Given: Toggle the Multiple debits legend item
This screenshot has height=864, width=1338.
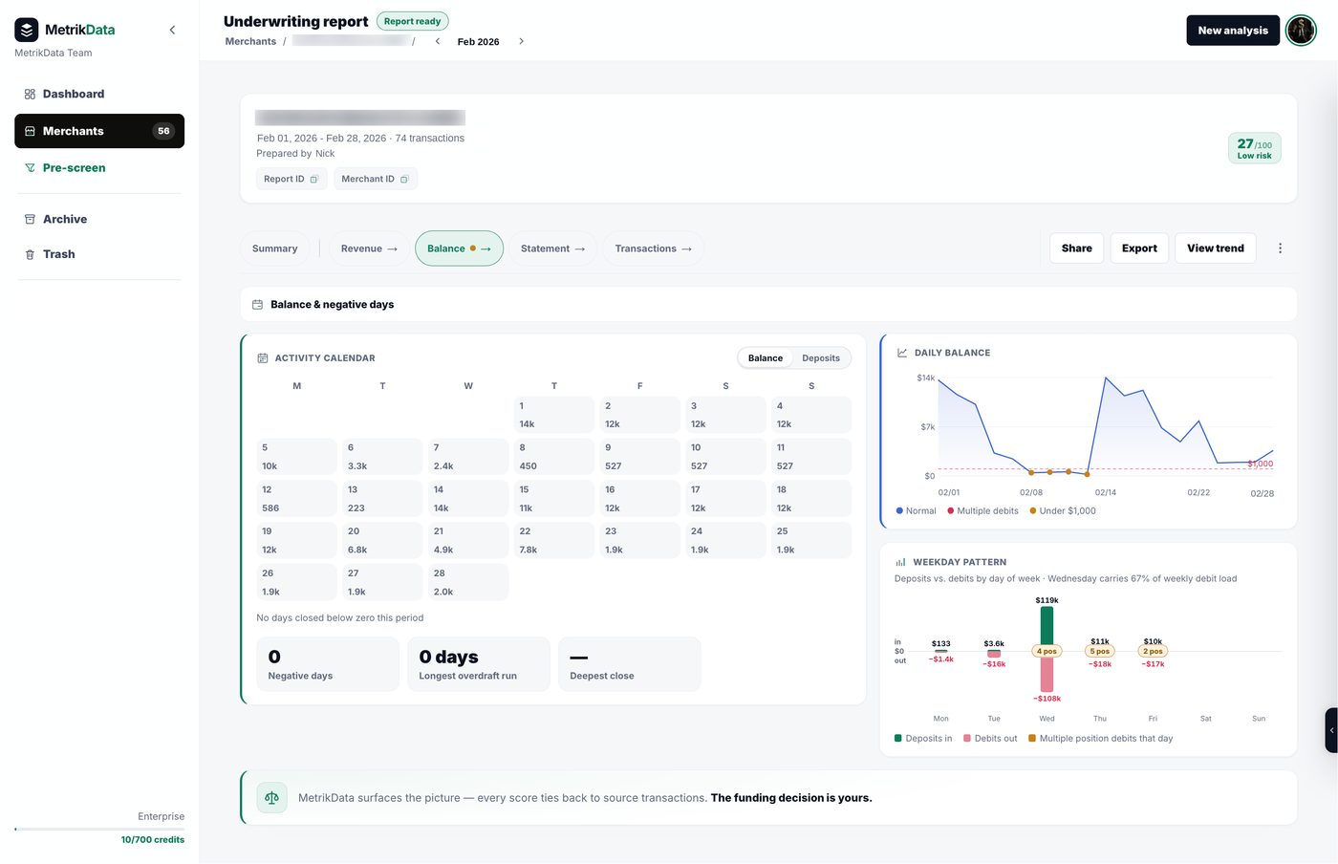Looking at the screenshot, I should coord(982,510).
